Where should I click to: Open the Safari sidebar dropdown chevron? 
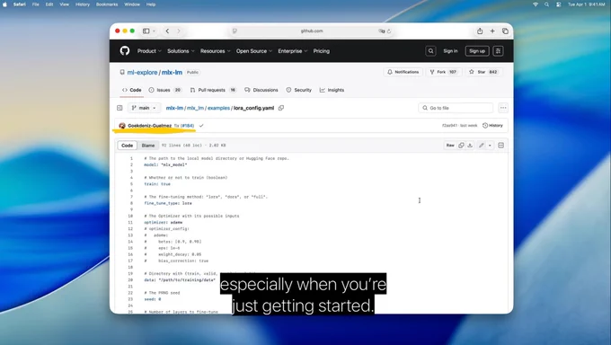(x=154, y=31)
